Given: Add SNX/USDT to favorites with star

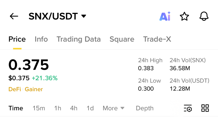Looking at the screenshot, I should 184,16.
